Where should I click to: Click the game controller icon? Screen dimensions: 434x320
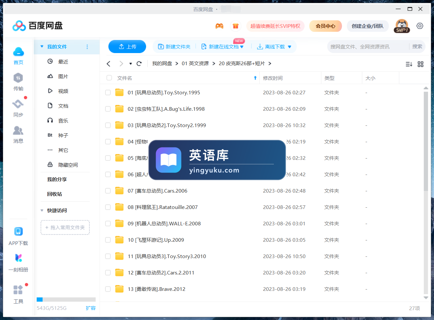[219, 26]
